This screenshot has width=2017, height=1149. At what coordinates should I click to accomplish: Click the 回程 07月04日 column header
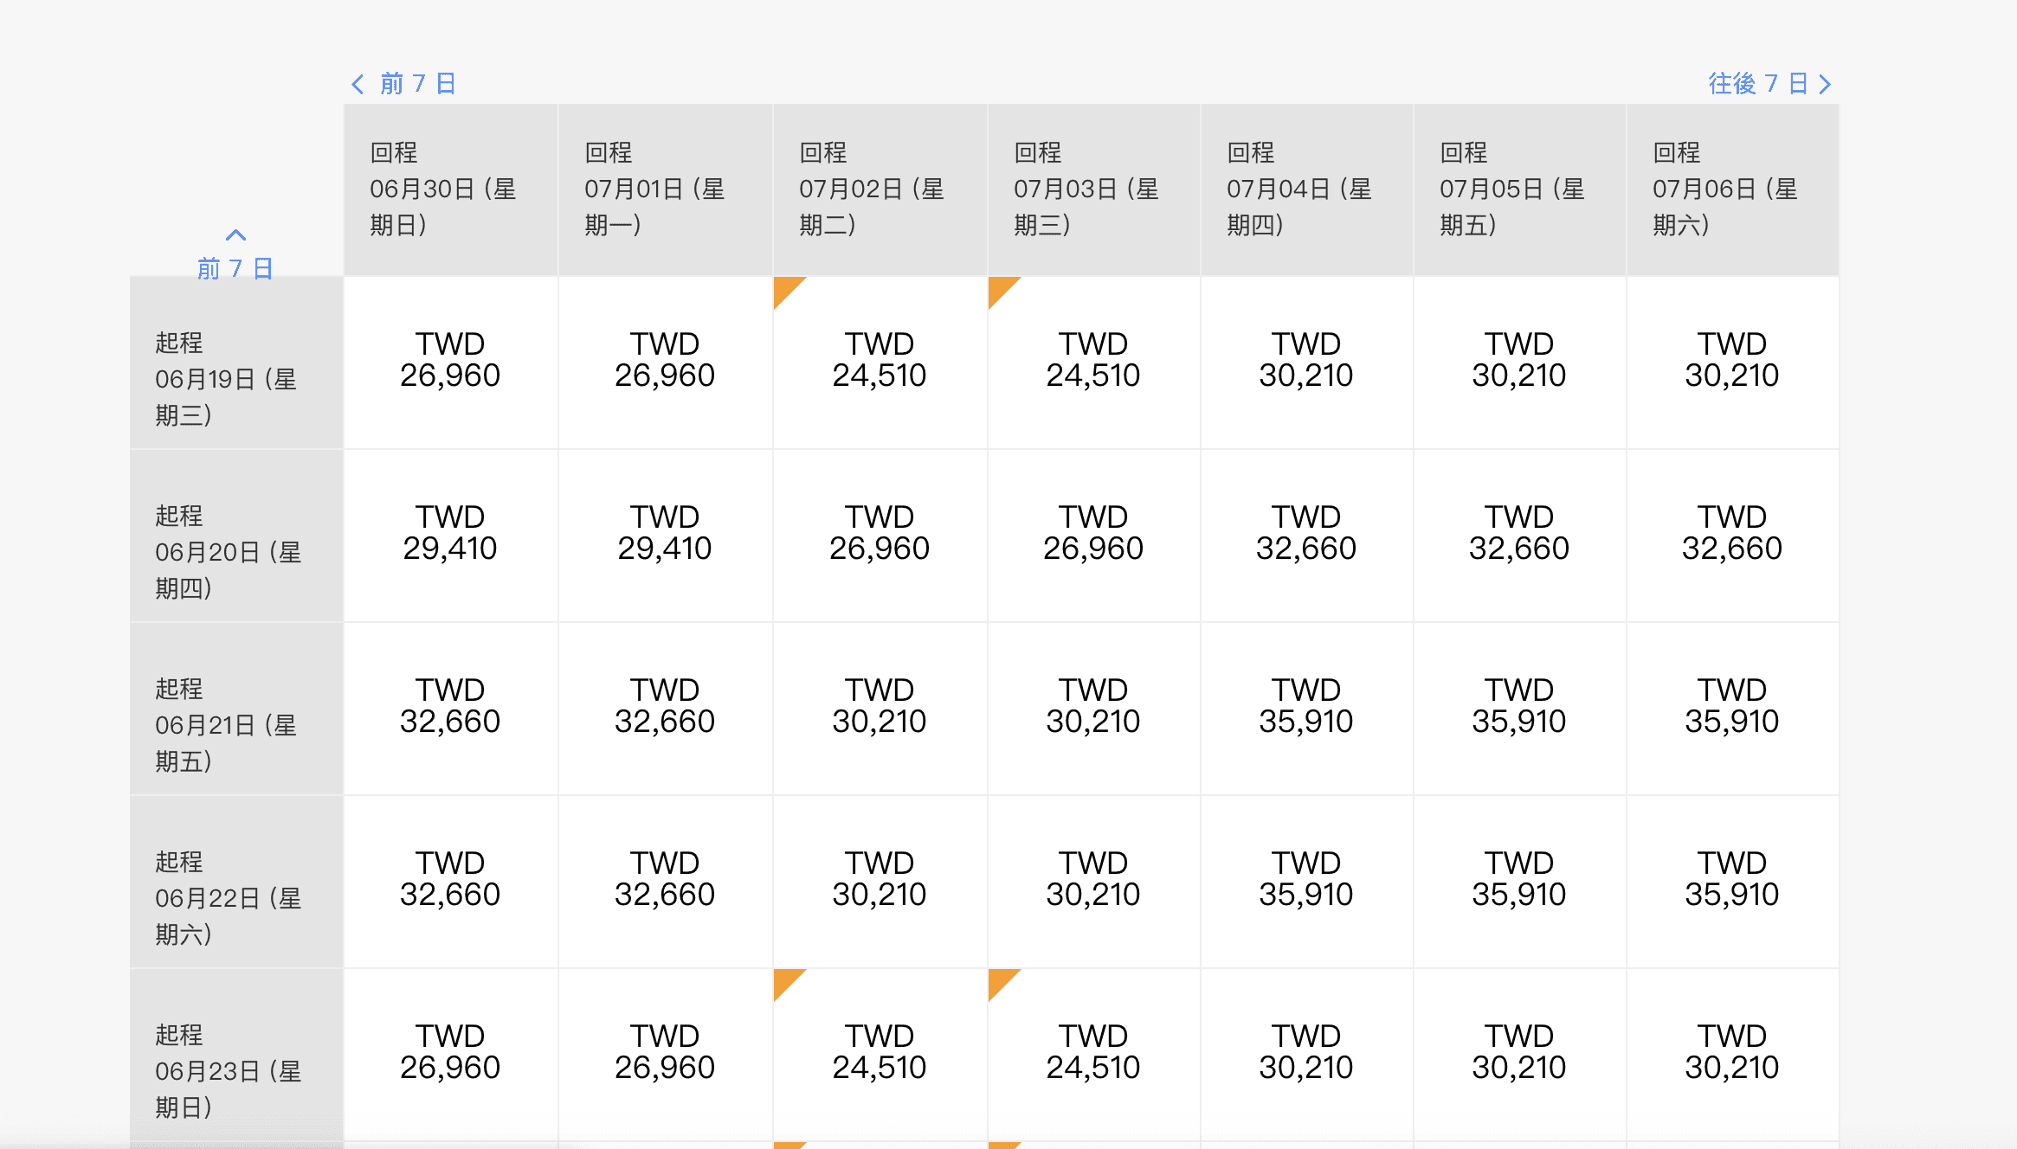pyautogui.click(x=1306, y=189)
